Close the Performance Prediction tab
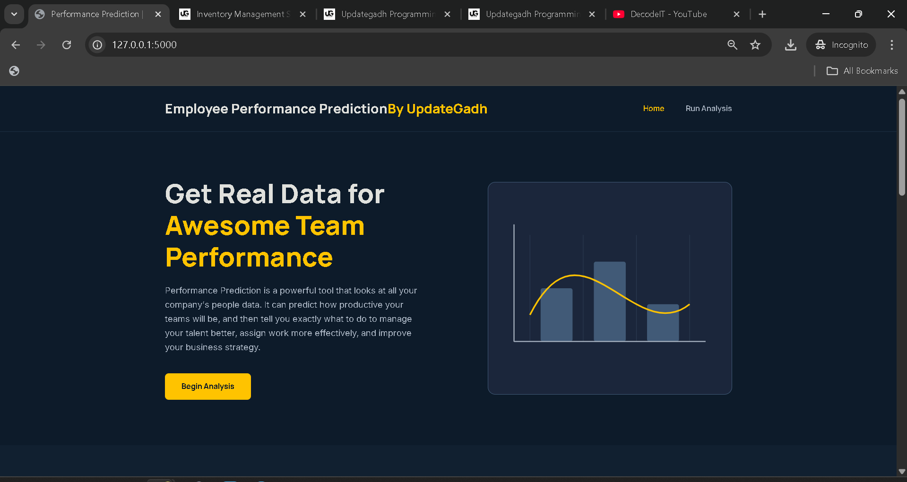 tap(158, 14)
